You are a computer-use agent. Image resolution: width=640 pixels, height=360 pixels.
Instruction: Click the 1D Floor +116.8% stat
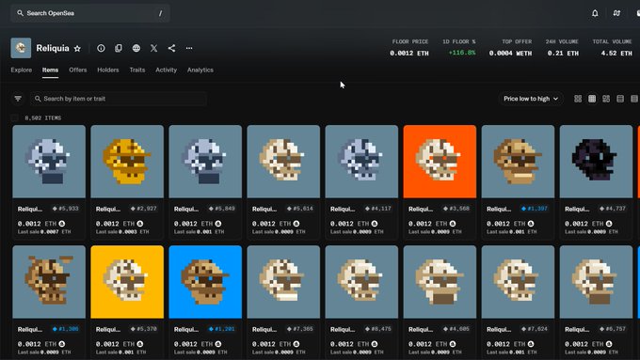[x=459, y=48]
